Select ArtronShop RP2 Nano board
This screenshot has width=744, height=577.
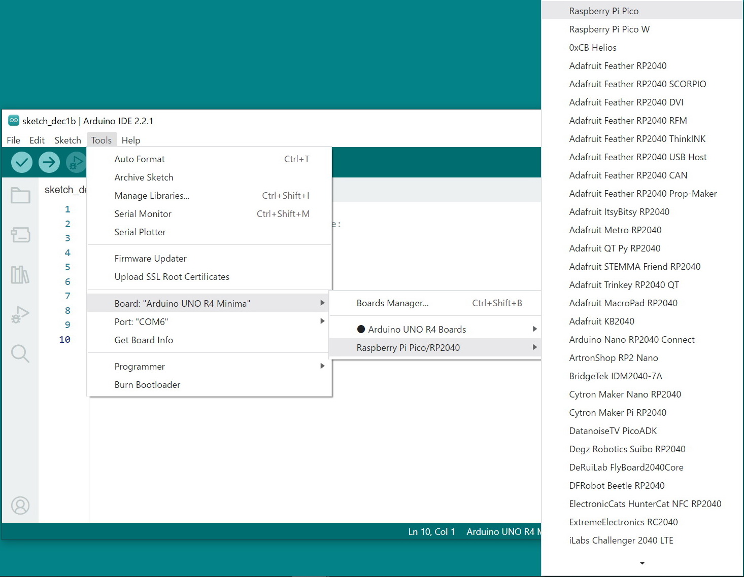642,358
